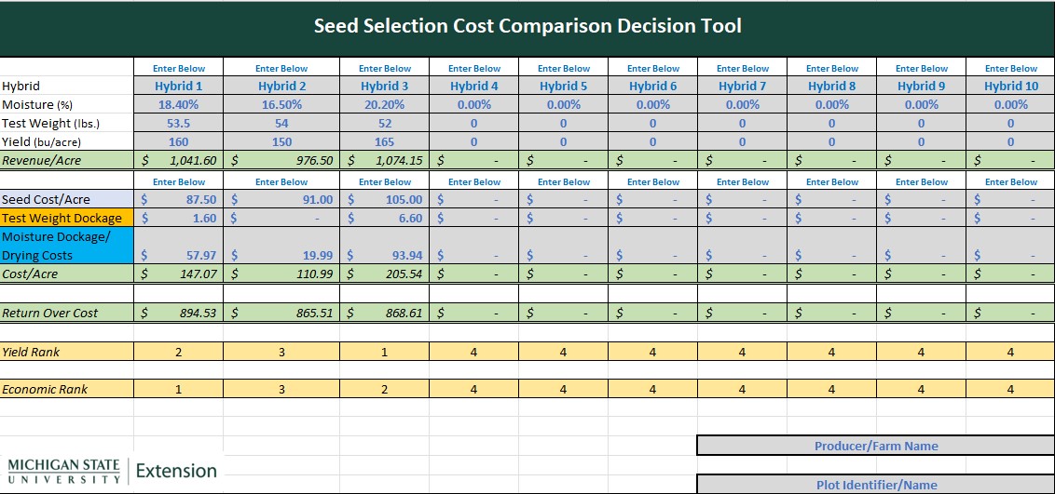Image resolution: width=1055 pixels, height=494 pixels.
Task: Select Hybrid 3 seed cost 105.00 cell
Action: (x=384, y=200)
